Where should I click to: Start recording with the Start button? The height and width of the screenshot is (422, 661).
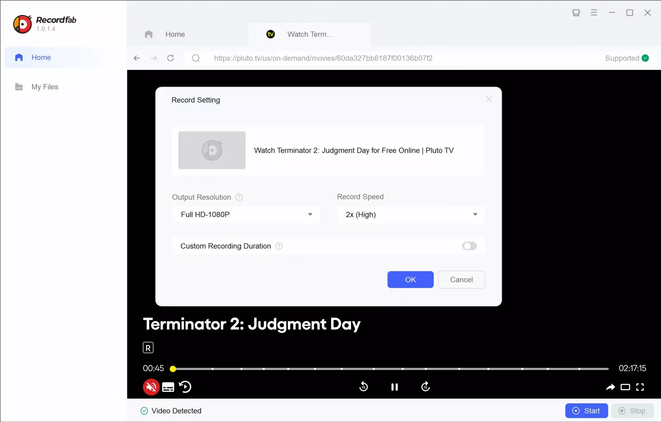(x=586, y=411)
